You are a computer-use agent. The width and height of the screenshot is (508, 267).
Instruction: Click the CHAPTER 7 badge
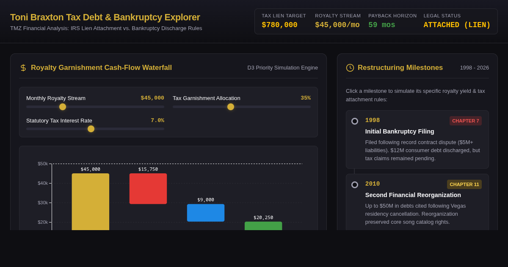(466, 121)
